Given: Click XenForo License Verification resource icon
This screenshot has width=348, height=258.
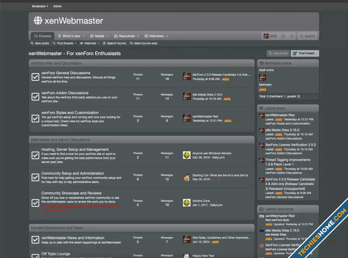Looking at the screenshot, I should [262, 246].
